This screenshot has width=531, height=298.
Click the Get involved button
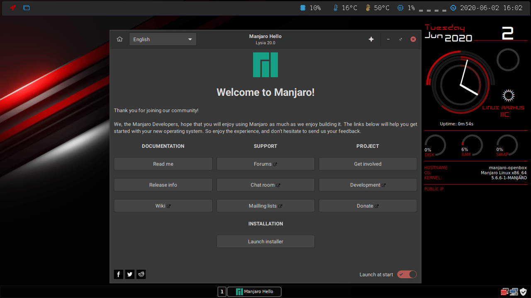tap(368, 164)
